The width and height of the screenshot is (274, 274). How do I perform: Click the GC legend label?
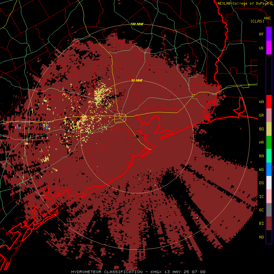261,210
